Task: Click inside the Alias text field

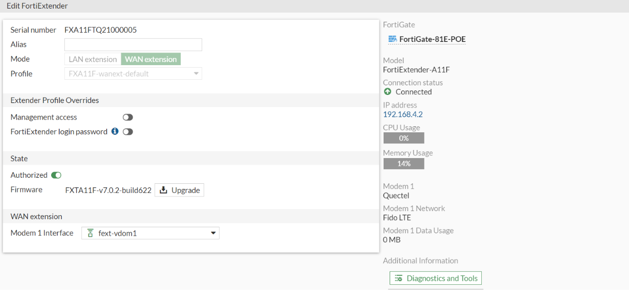Action: [x=133, y=44]
